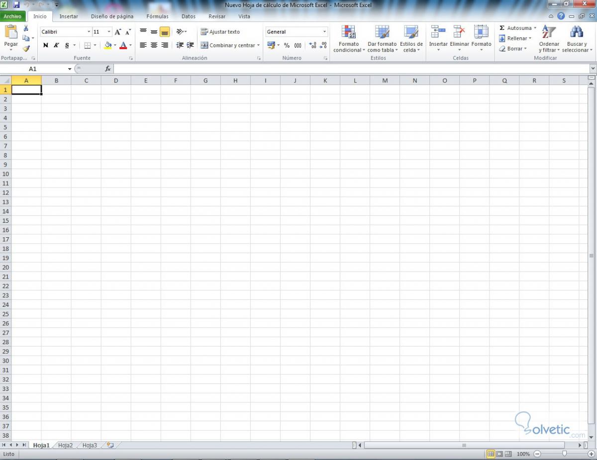Click the Cut scissors icon
Image resolution: width=597 pixels, height=460 pixels.
26,28
